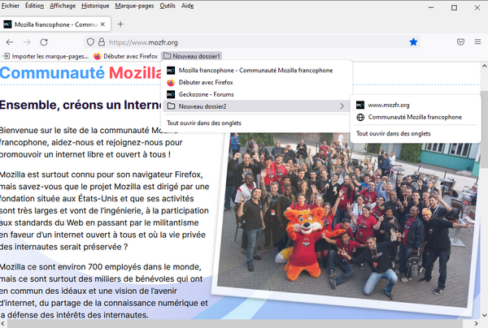Viewport: 488px width, 328px height.
Task: Open the Nouveau dossier1 bookmarks folder
Action: click(192, 56)
